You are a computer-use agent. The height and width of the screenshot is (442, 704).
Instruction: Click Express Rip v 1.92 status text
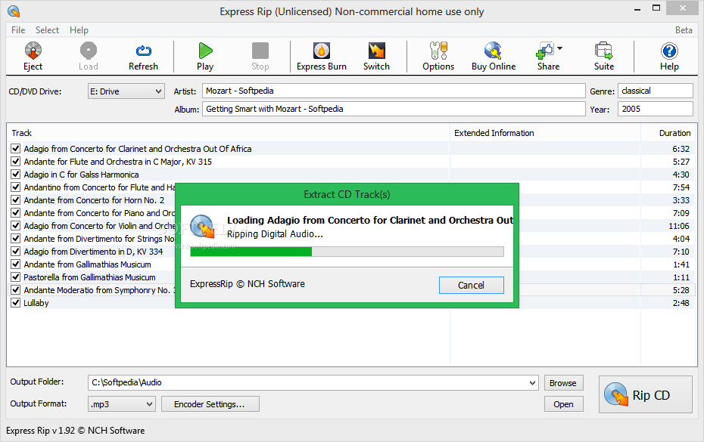(x=76, y=431)
